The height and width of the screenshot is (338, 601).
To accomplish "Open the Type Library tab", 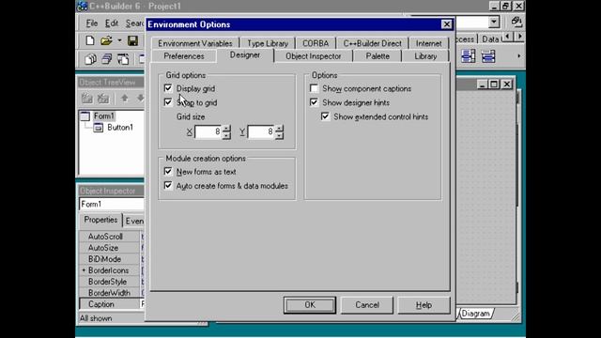I will pyautogui.click(x=268, y=43).
